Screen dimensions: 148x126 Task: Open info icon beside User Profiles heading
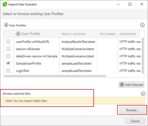142,25
